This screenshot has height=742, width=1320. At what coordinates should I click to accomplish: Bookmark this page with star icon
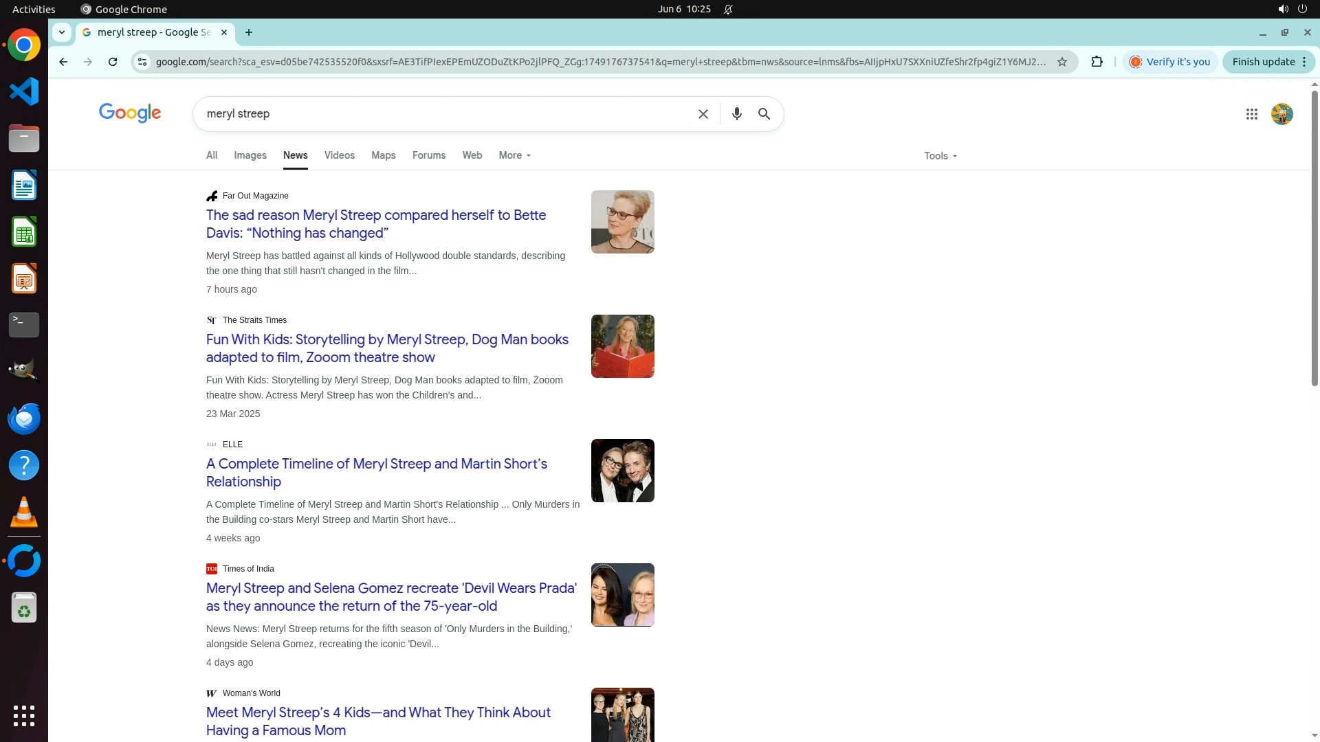(1061, 62)
